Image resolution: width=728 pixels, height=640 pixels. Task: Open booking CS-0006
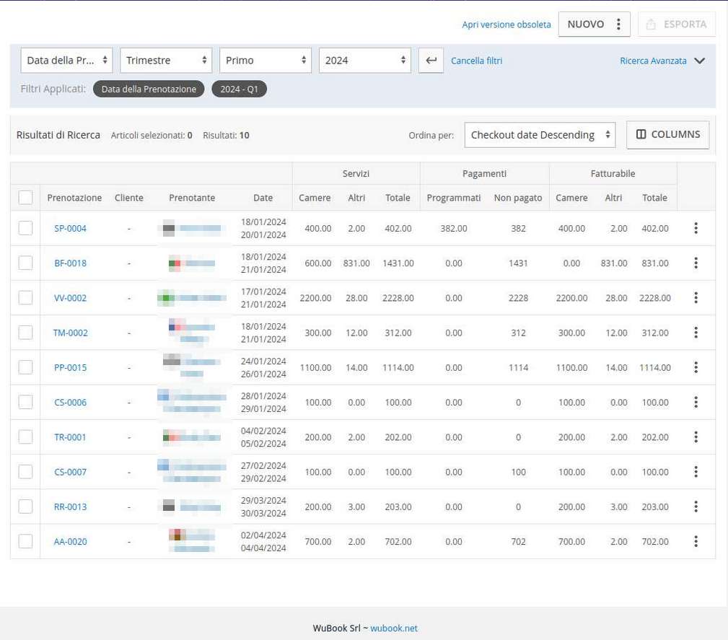click(x=70, y=403)
